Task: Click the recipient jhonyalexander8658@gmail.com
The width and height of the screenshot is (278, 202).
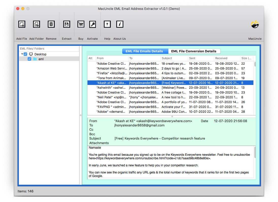Action: (139, 125)
